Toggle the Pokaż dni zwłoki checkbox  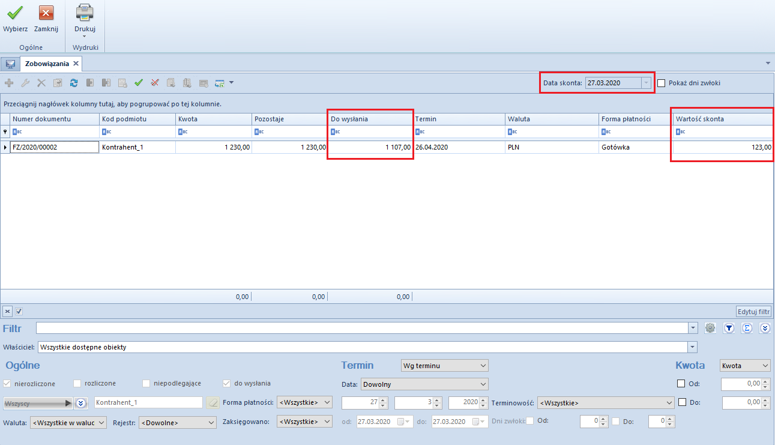pyautogui.click(x=662, y=83)
